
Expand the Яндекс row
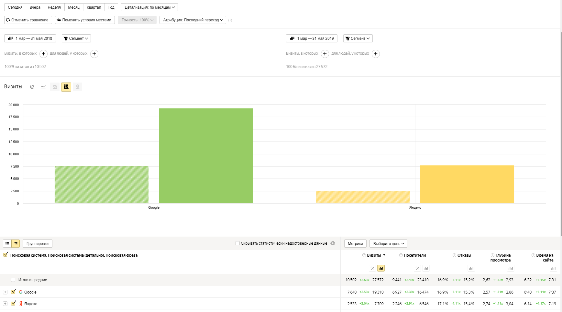click(5, 304)
